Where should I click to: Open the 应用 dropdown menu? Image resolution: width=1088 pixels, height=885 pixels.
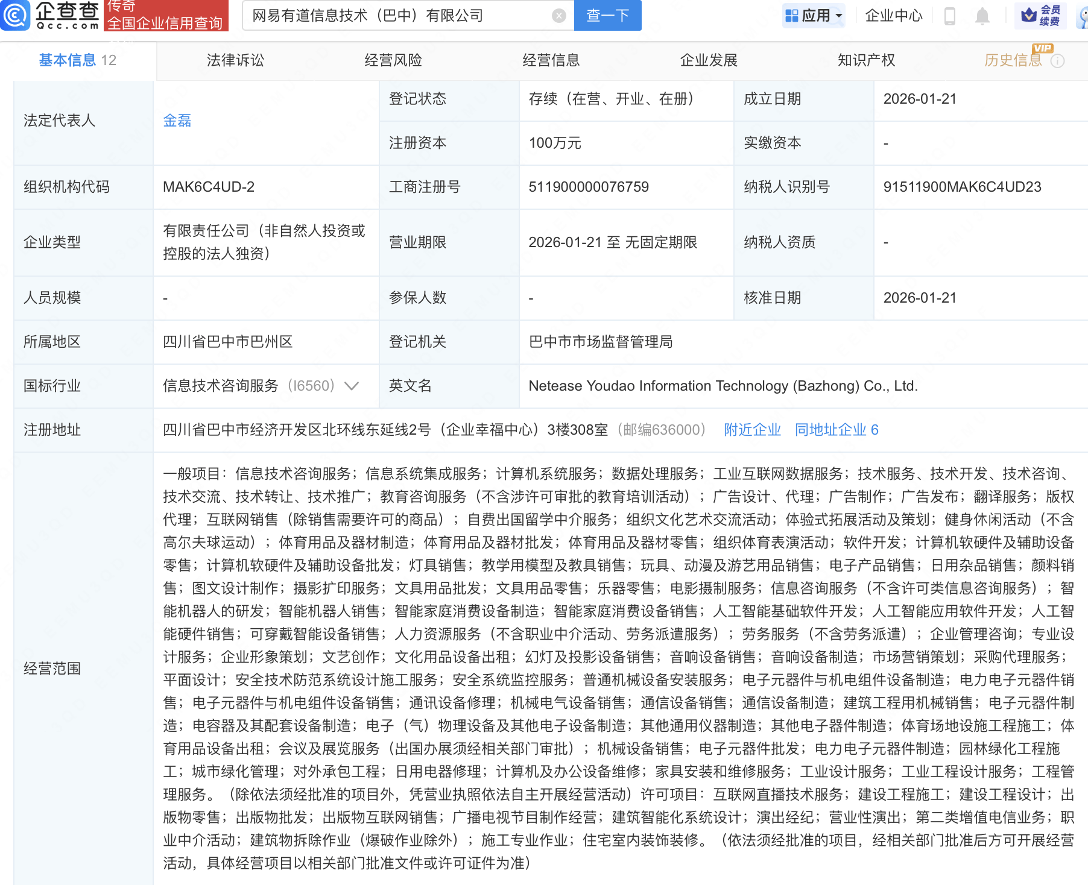tap(814, 16)
